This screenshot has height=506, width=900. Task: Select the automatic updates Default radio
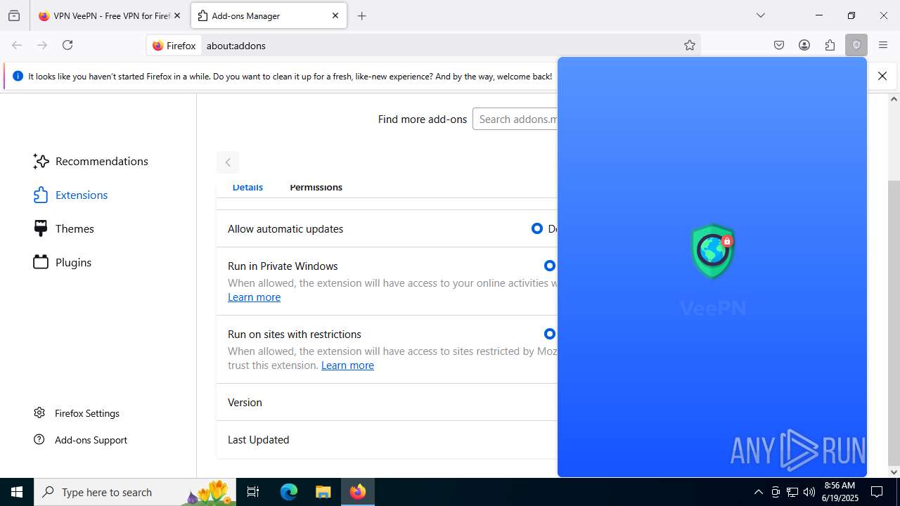[537, 228]
